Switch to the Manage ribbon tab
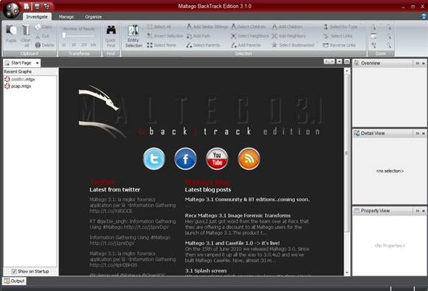This screenshot has width=428, height=291. (x=66, y=17)
